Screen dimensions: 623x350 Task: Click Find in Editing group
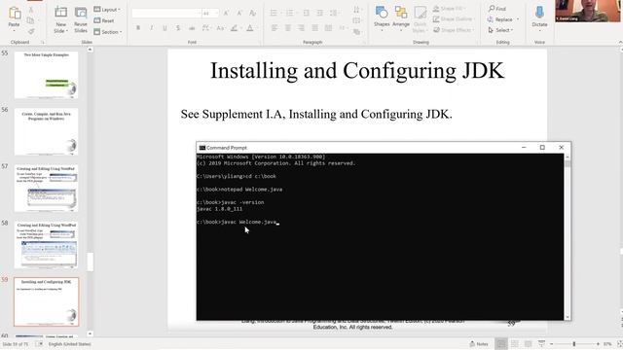497,9
